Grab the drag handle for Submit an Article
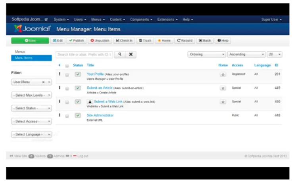The height and width of the screenshot is (183, 292). tap(60, 88)
